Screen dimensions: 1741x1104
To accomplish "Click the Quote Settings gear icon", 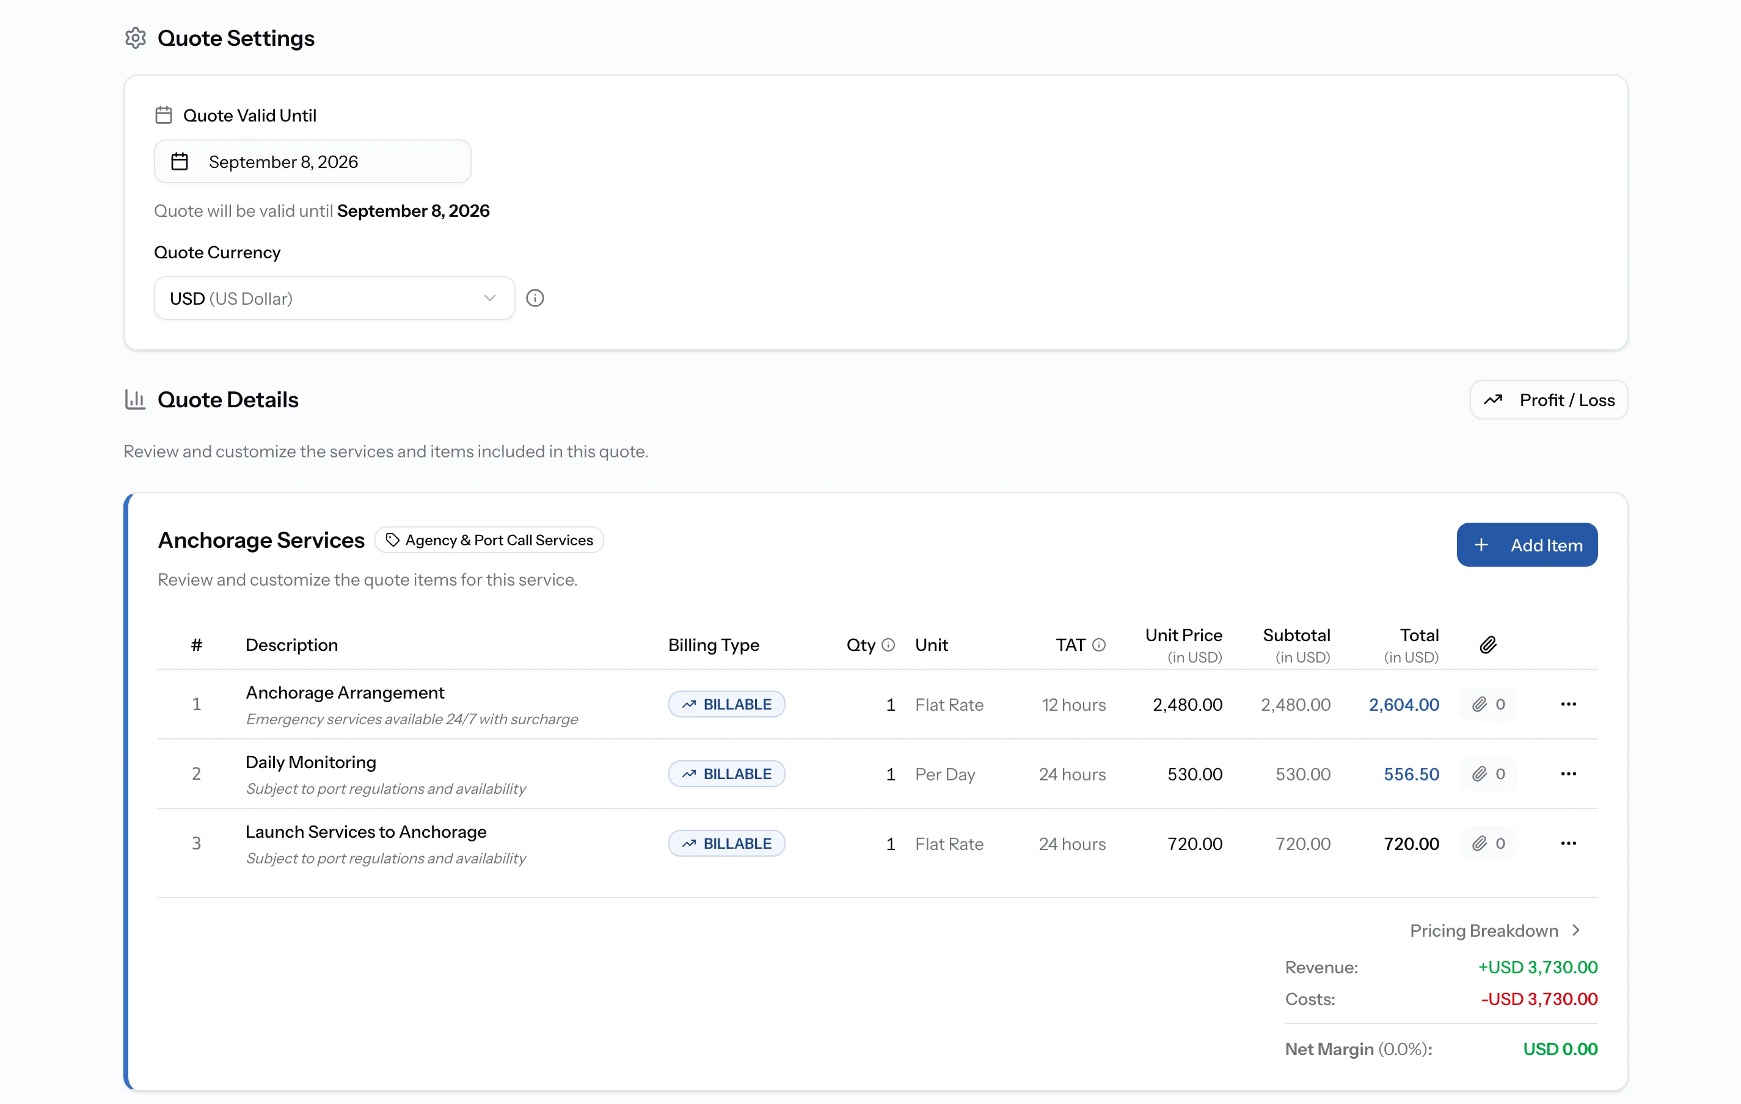I will pyautogui.click(x=135, y=38).
